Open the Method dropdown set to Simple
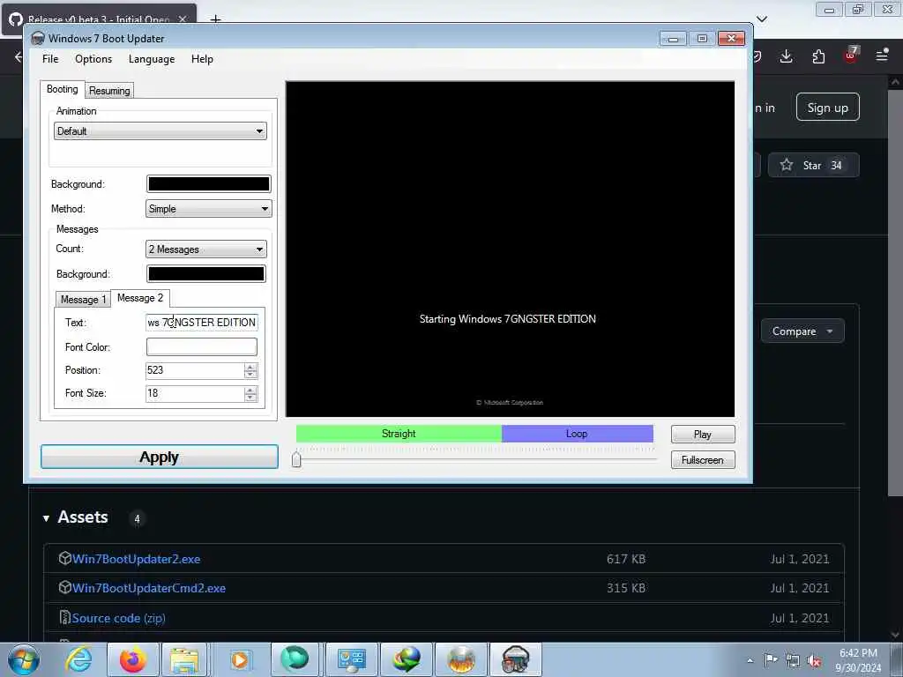The height and width of the screenshot is (677, 903). coord(208,208)
